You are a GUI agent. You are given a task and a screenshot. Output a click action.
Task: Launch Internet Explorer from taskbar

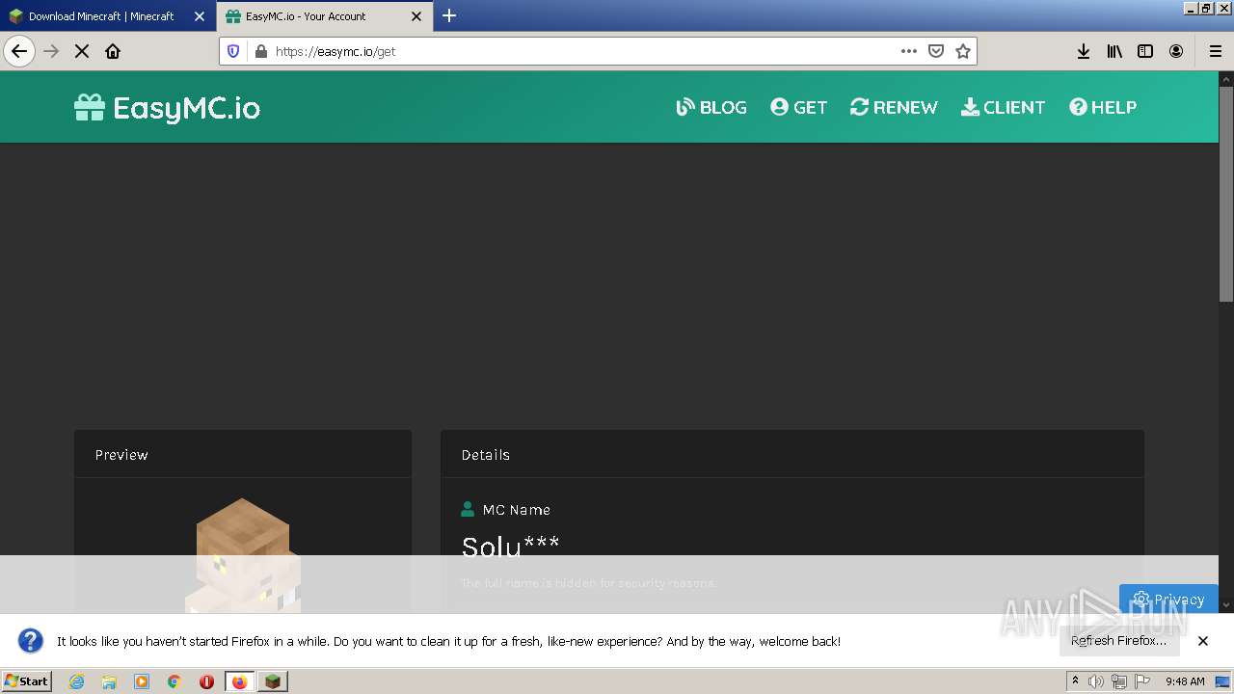tap(76, 681)
